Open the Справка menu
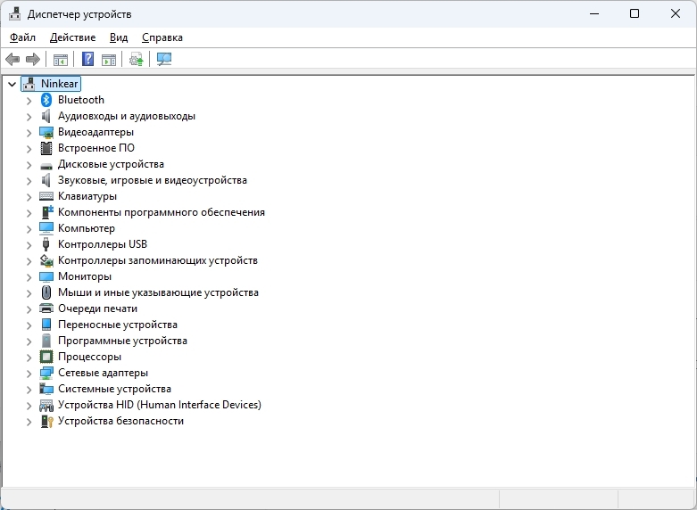Screen dimensions: 697x510 click(x=162, y=37)
